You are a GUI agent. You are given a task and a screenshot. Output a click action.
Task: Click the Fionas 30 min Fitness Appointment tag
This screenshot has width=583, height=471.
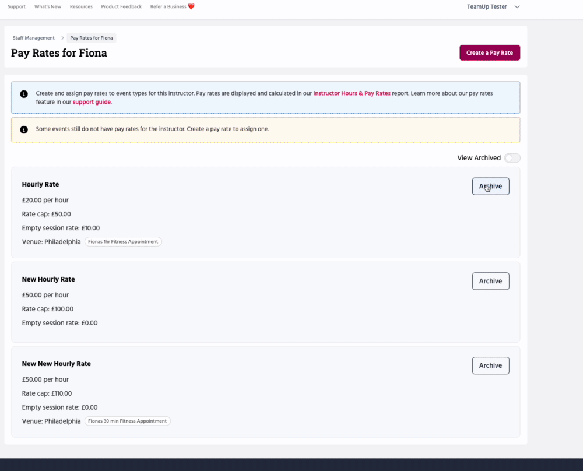coord(128,421)
